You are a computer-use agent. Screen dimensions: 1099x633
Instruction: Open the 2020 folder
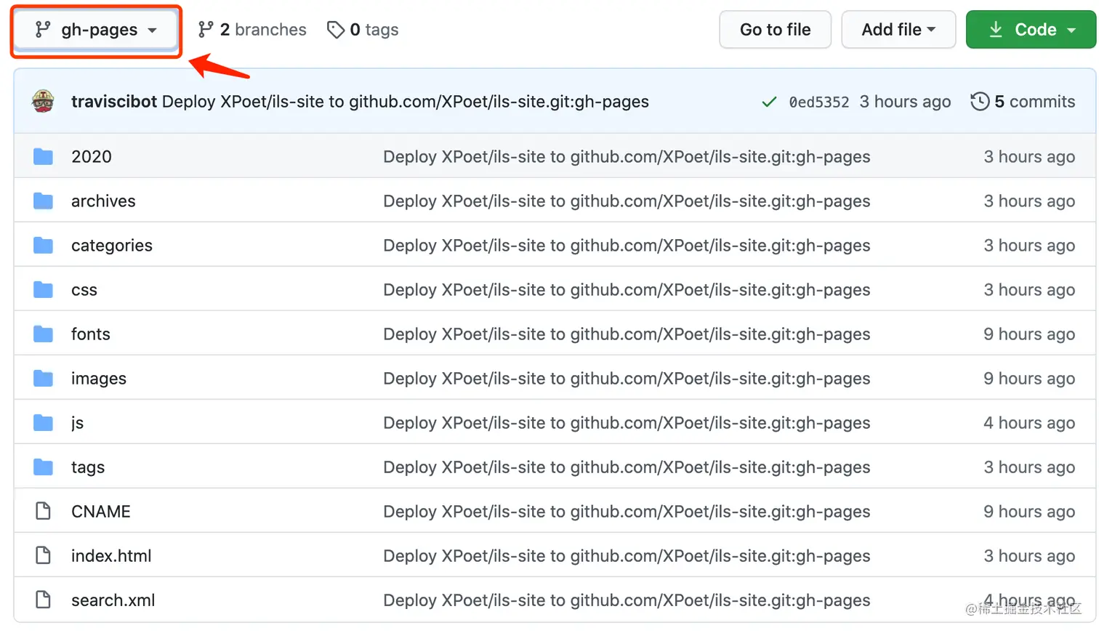pos(92,157)
